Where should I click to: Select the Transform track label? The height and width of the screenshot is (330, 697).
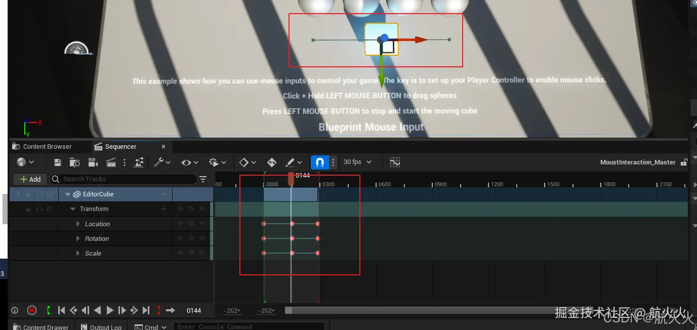[94, 209]
